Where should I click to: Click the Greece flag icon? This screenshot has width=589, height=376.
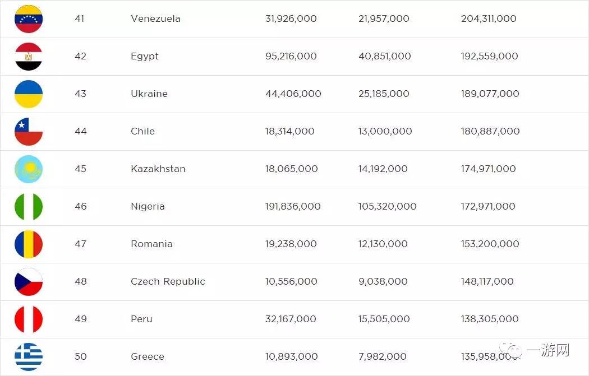click(29, 357)
